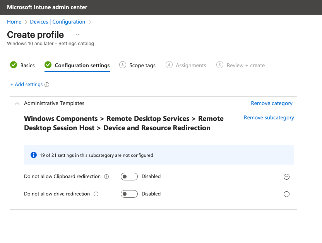The width and height of the screenshot is (322, 243).
Task: Click info icon next to Add settings
Action: tap(47, 85)
